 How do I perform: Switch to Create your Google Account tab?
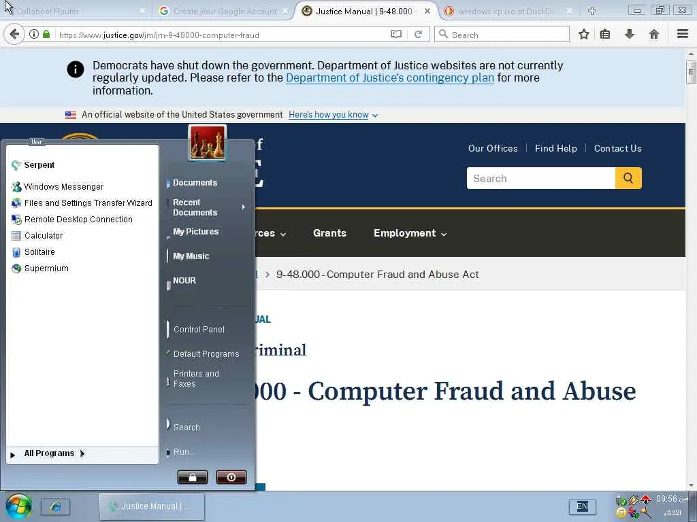pyautogui.click(x=225, y=12)
